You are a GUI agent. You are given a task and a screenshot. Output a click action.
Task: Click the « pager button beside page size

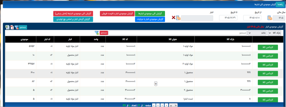click(166, 105)
